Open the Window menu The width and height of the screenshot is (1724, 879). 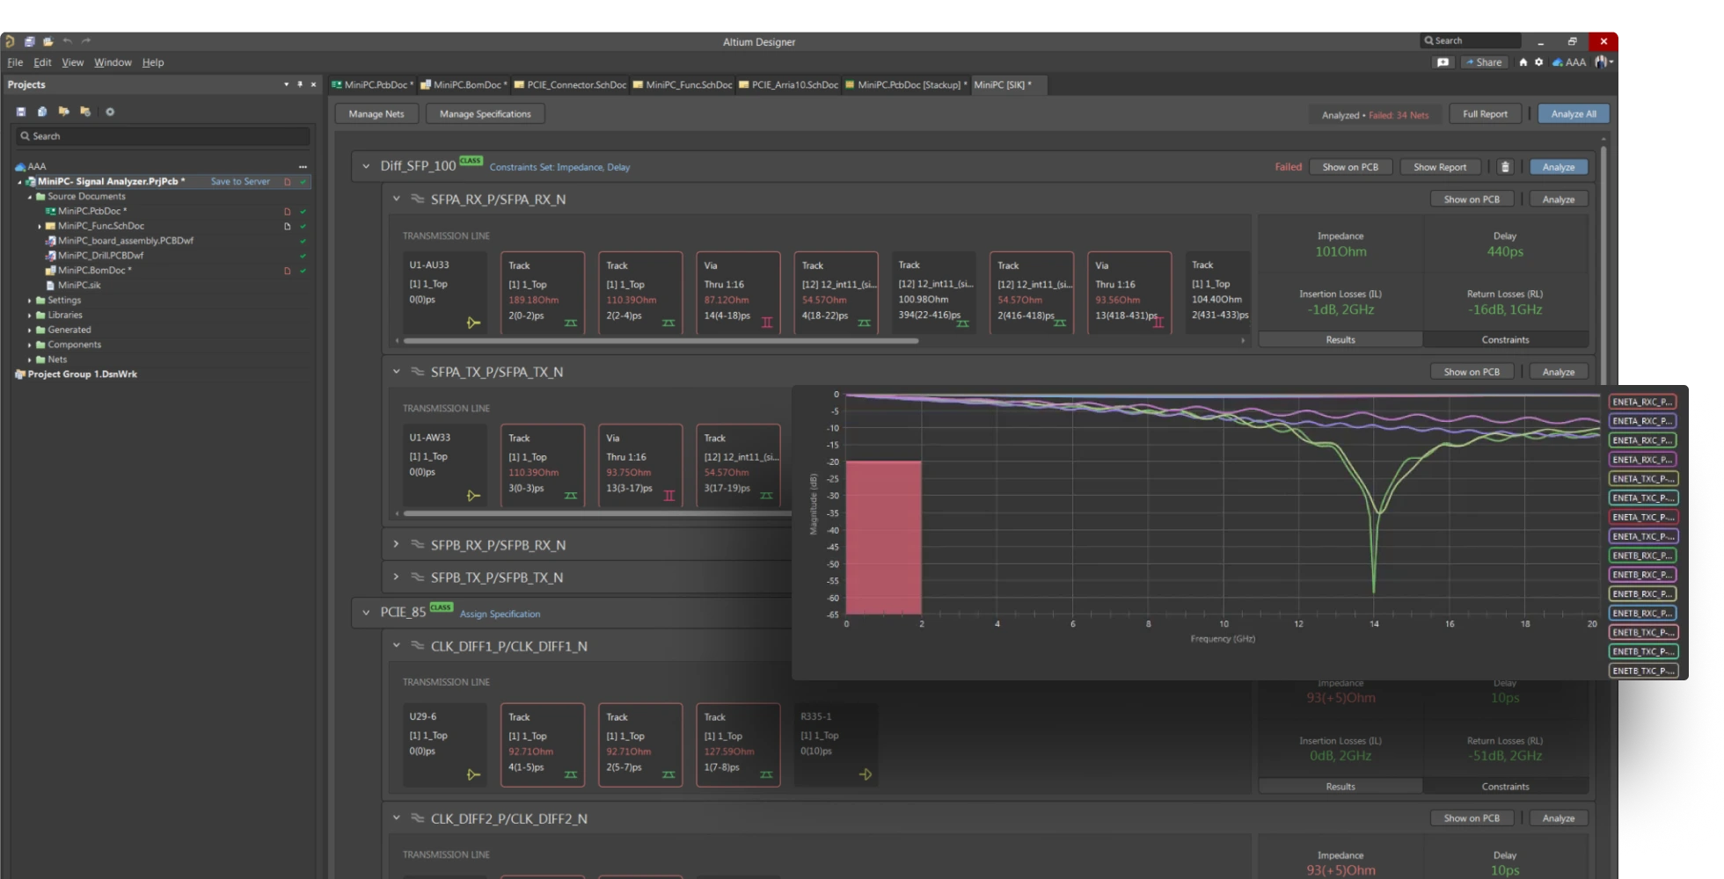click(x=113, y=62)
